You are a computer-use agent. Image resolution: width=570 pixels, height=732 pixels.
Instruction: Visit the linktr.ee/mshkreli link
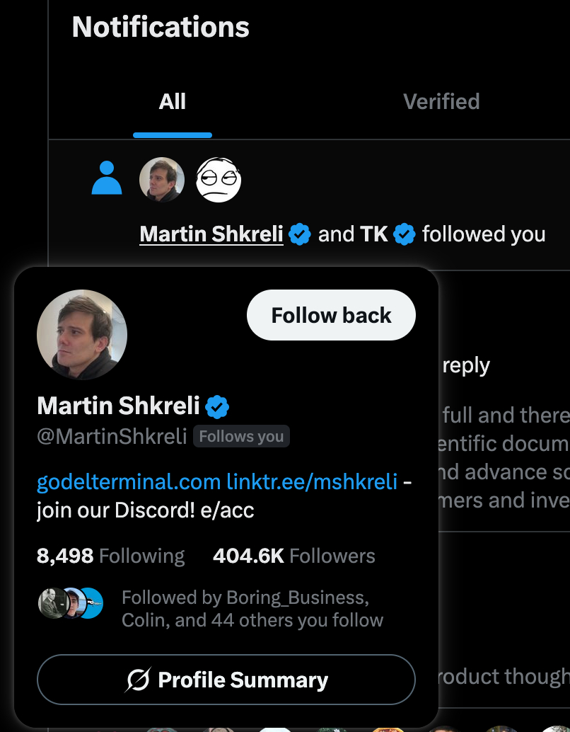click(311, 482)
